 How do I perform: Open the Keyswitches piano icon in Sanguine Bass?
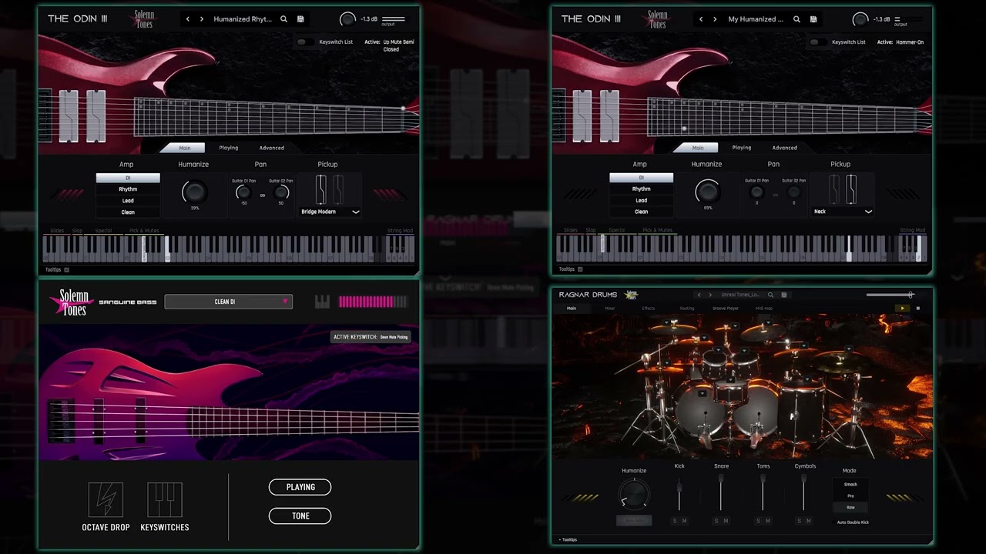tap(165, 499)
